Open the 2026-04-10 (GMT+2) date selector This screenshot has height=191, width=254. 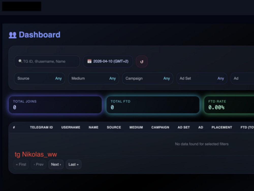[108, 61]
